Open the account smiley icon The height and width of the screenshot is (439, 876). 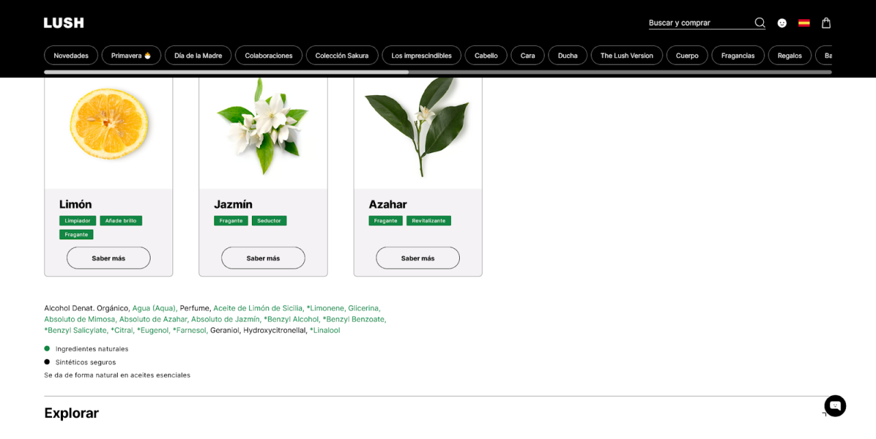(782, 23)
